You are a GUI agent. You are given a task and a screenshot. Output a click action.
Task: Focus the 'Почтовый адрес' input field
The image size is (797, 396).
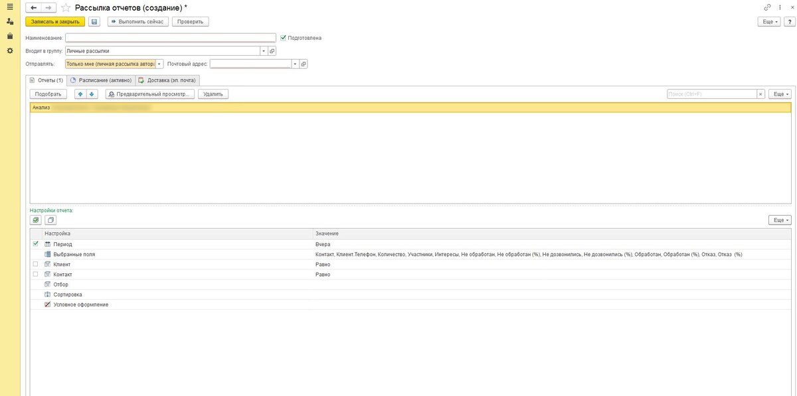250,64
